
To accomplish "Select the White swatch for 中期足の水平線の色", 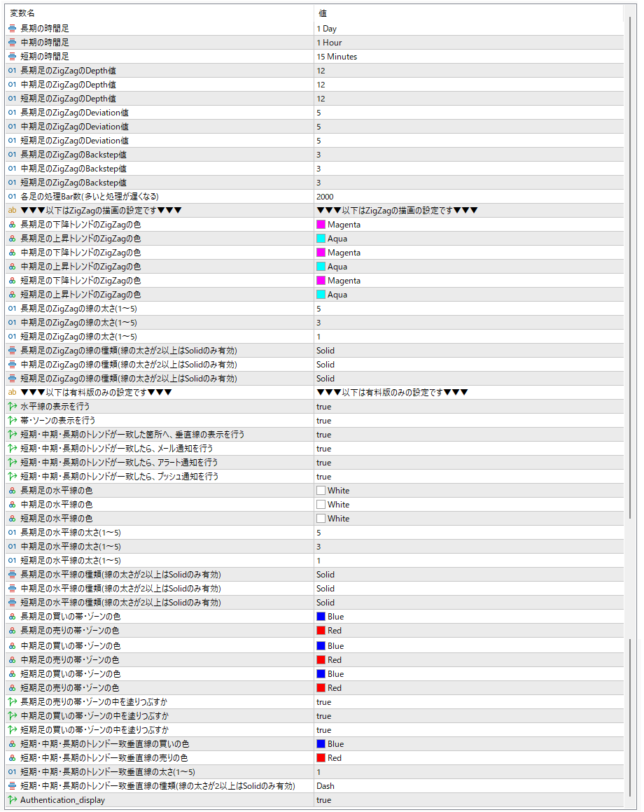I will click(x=321, y=505).
